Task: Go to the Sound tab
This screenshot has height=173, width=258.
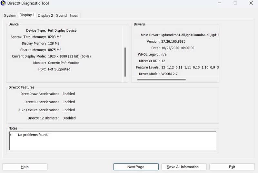Action: [61, 15]
